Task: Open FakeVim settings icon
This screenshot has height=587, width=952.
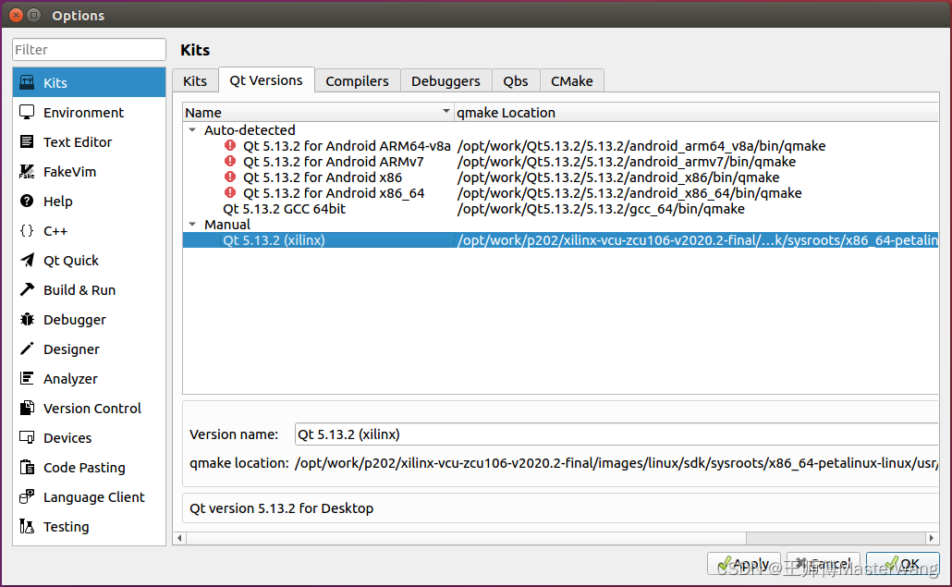Action: (27, 172)
